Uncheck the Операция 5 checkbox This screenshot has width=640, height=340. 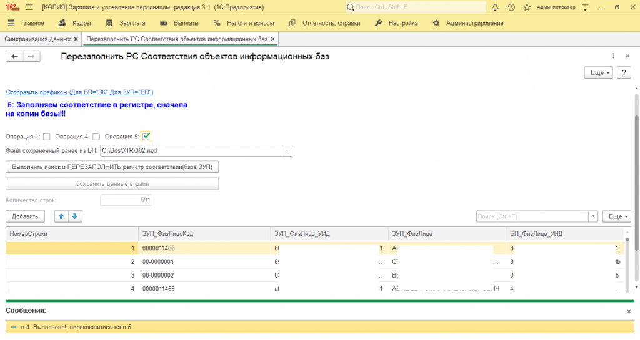coord(146,137)
